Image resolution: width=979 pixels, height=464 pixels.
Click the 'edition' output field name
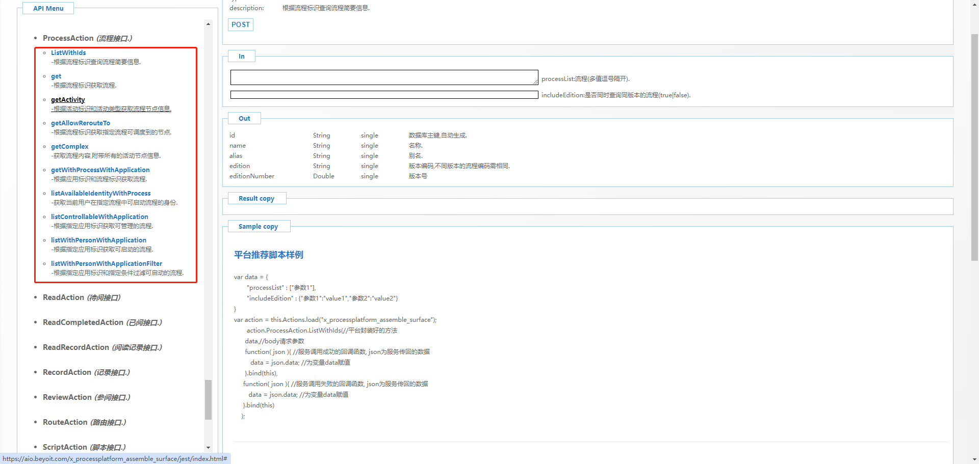click(240, 166)
